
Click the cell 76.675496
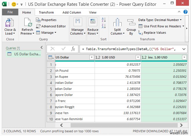pyautogui.click(x=118, y=77)
